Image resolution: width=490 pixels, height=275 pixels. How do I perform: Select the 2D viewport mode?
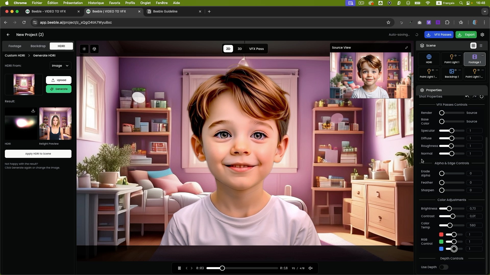(x=228, y=49)
